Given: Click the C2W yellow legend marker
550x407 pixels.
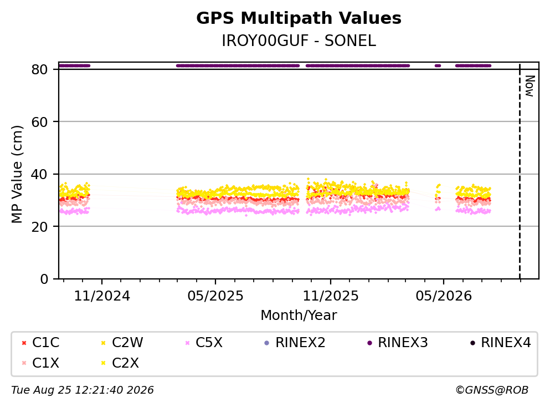Looking at the screenshot, I should pos(103,343).
